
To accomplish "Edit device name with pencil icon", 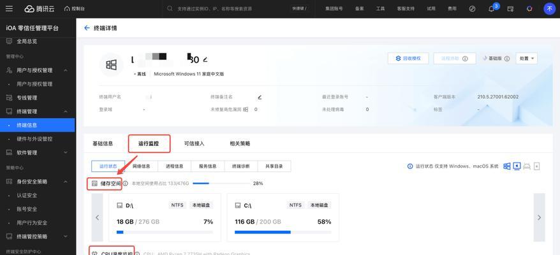I will coord(205,60).
